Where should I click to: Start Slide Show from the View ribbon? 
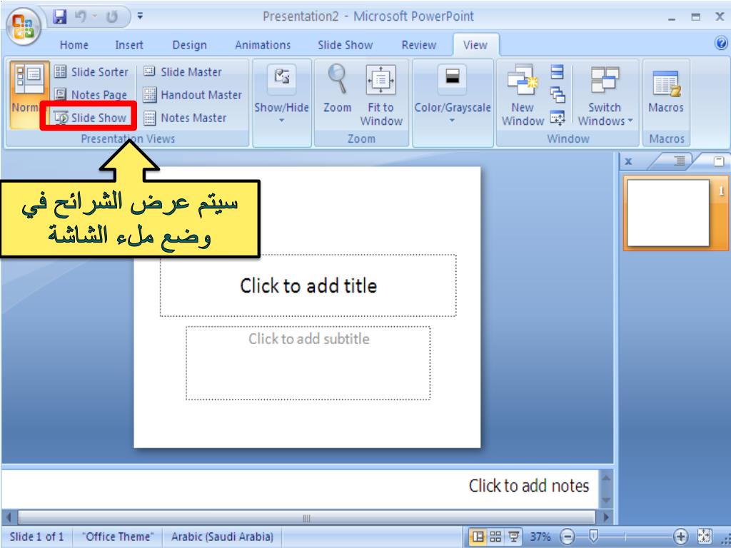89,118
